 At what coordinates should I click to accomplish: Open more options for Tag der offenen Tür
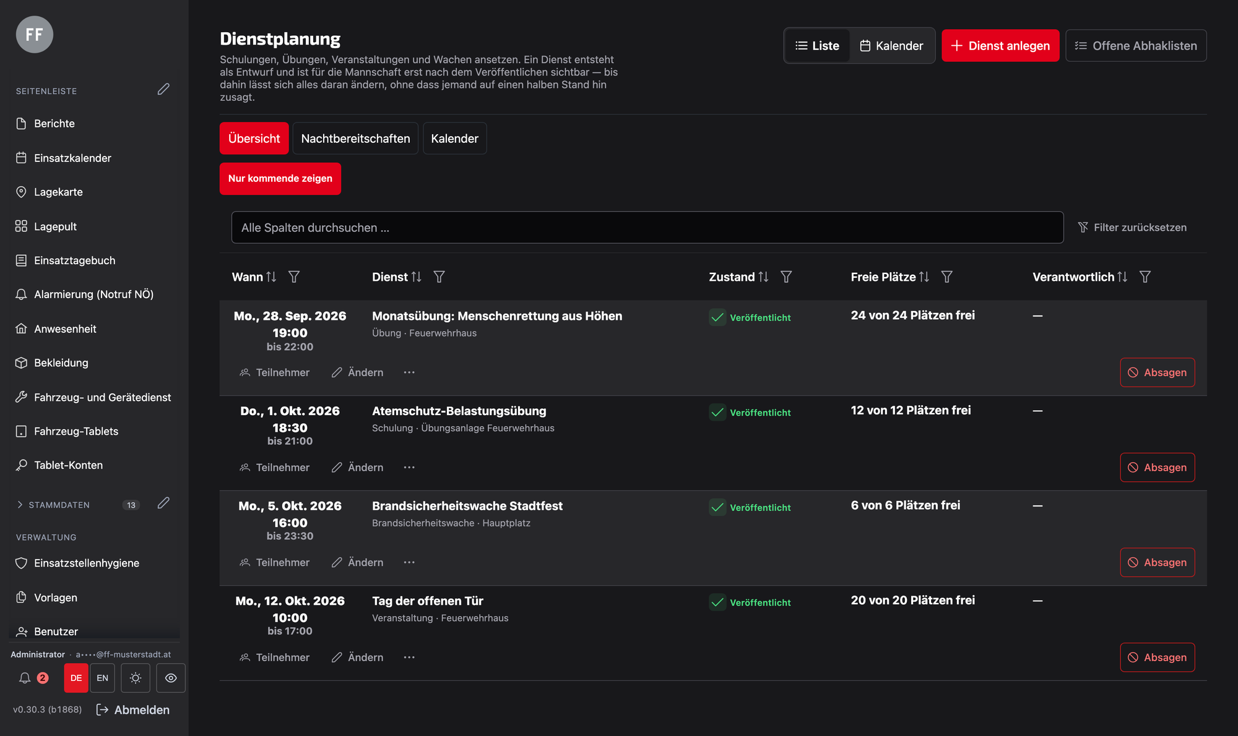409,657
